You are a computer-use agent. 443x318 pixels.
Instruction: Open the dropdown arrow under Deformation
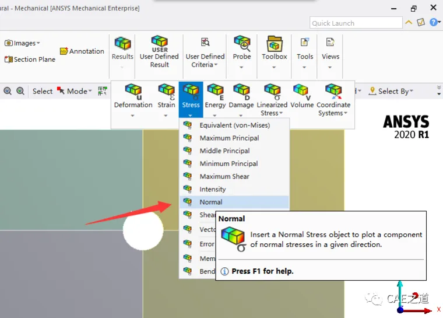[132, 116]
